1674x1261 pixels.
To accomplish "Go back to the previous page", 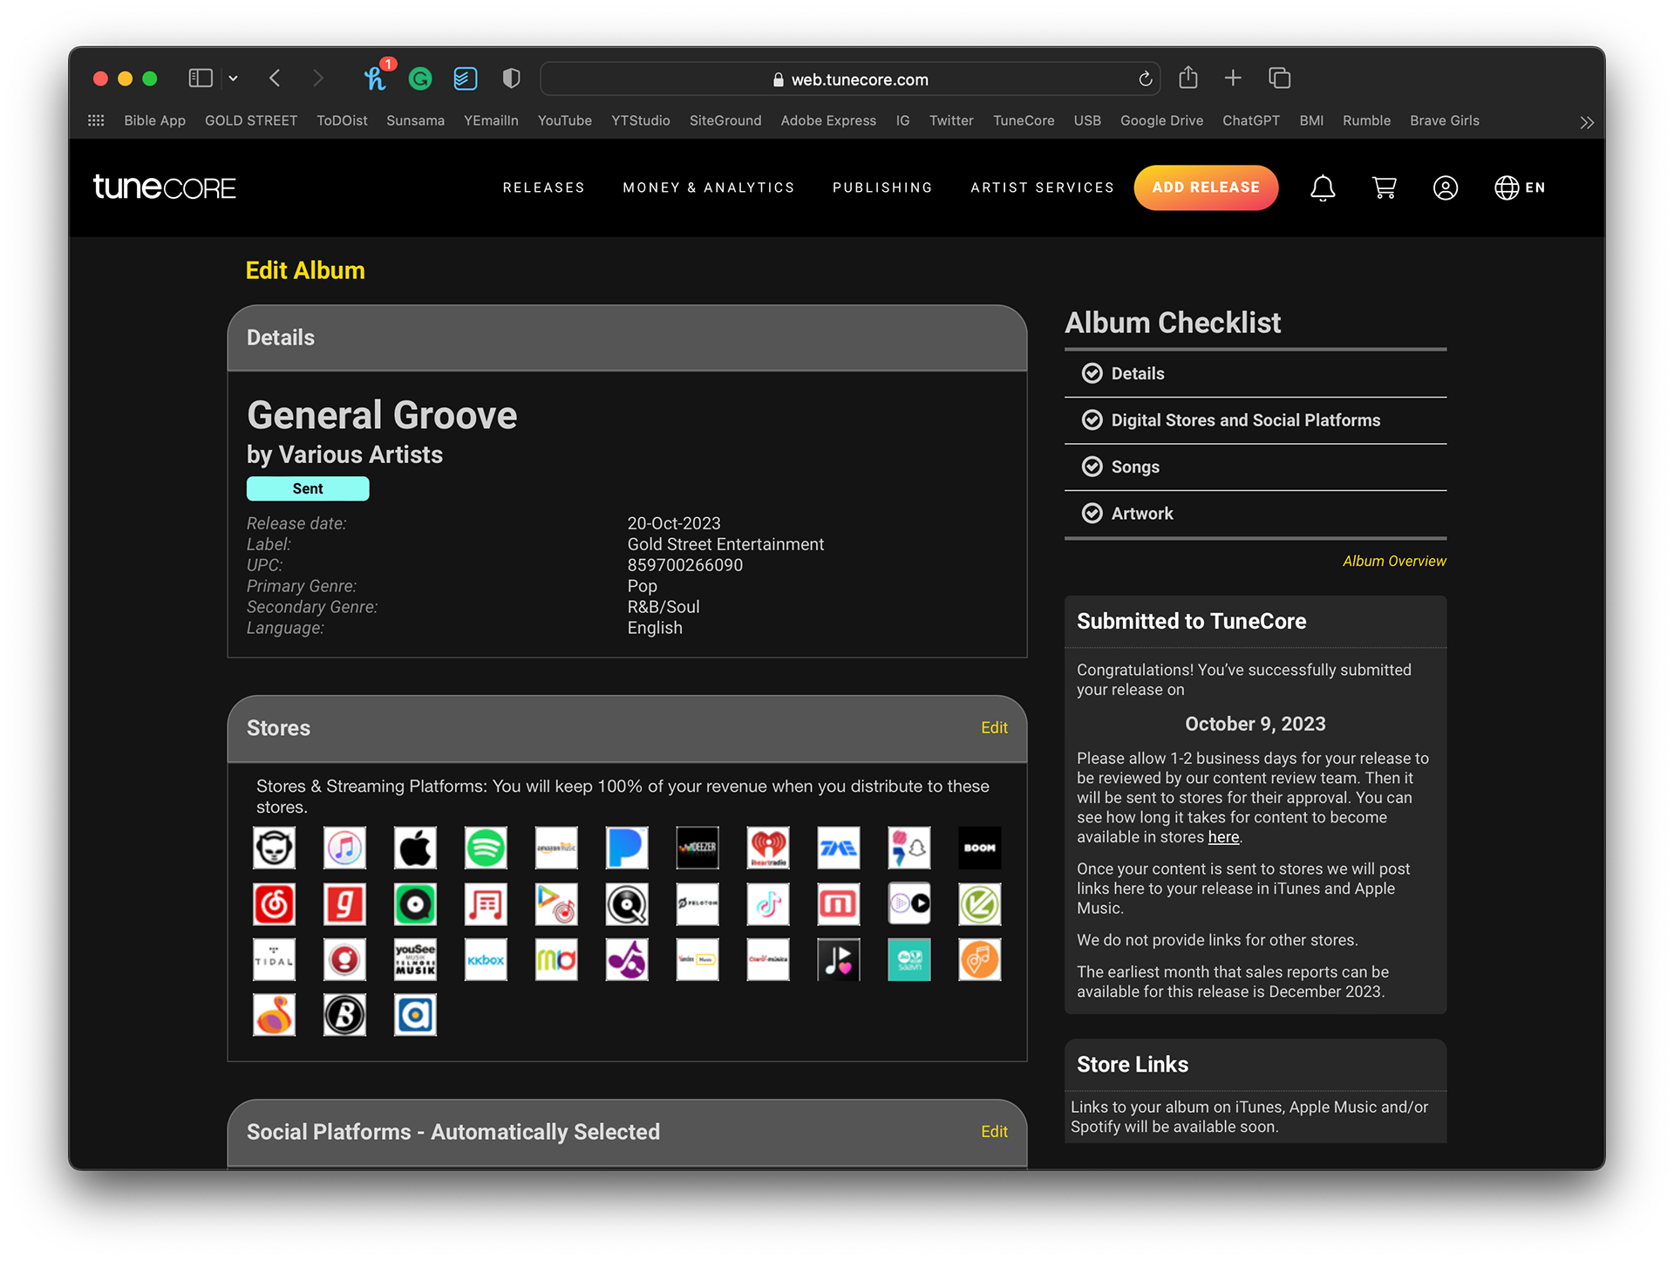I will [x=275, y=78].
